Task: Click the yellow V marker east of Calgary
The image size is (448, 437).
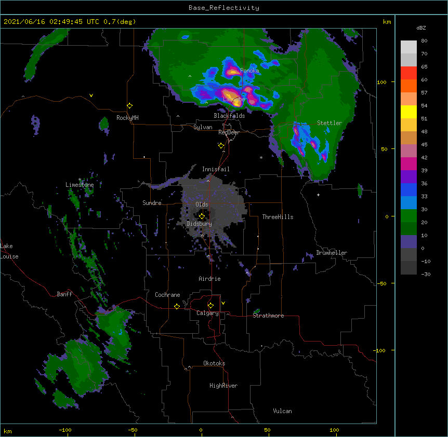Action: pos(223,303)
